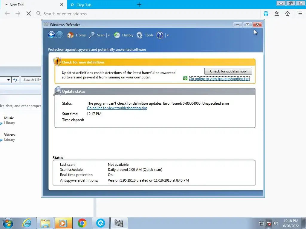Image resolution: width=306 pixels, height=229 pixels.
Task: Click refresh arrows button in Explorer window
Action: 15,79
